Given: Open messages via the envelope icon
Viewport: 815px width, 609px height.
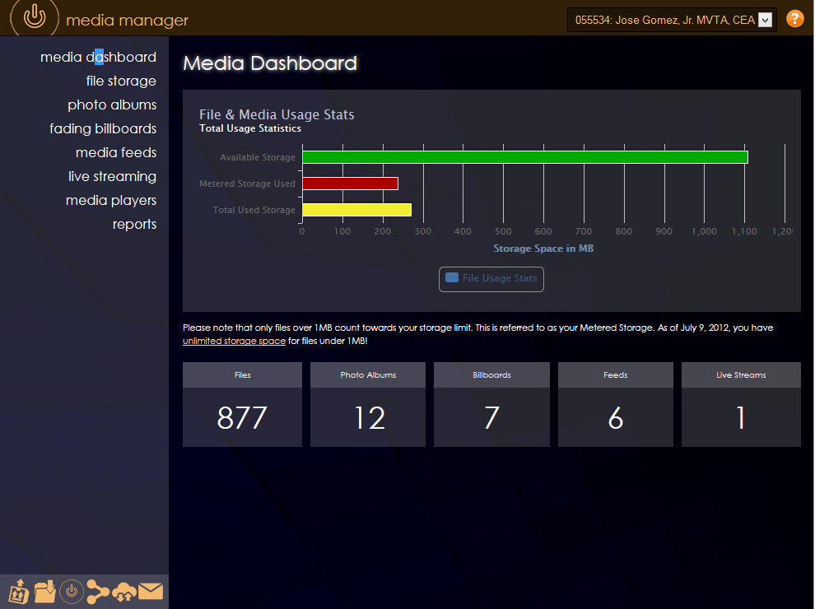Looking at the screenshot, I should (x=151, y=591).
